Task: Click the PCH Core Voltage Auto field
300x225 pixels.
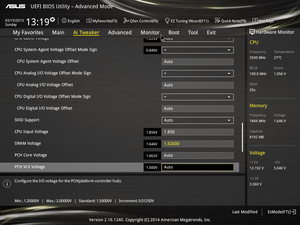Action: click(x=198, y=155)
